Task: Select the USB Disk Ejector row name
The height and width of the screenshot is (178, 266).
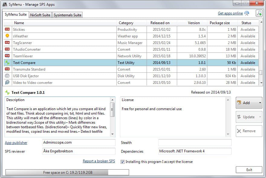Action: coord(26,76)
